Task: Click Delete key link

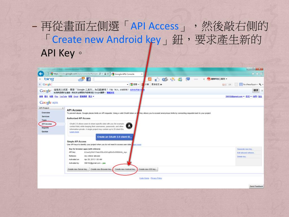Action: [242, 157]
